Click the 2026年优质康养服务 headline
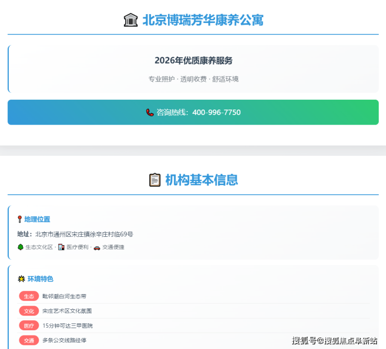 click(x=194, y=61)
